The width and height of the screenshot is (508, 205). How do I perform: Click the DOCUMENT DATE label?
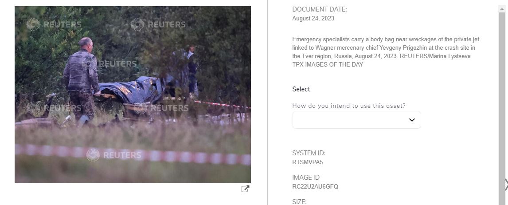click(x=320, y=10)
